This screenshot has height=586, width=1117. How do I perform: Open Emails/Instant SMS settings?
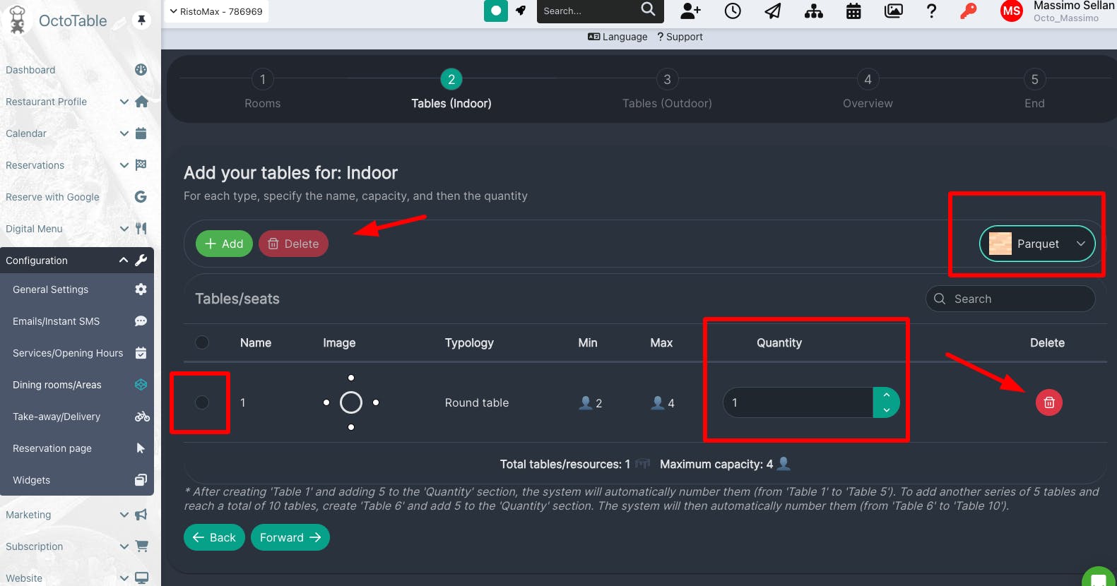[x=76, y=321]
